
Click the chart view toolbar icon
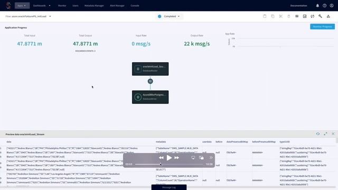click(305, 16)
